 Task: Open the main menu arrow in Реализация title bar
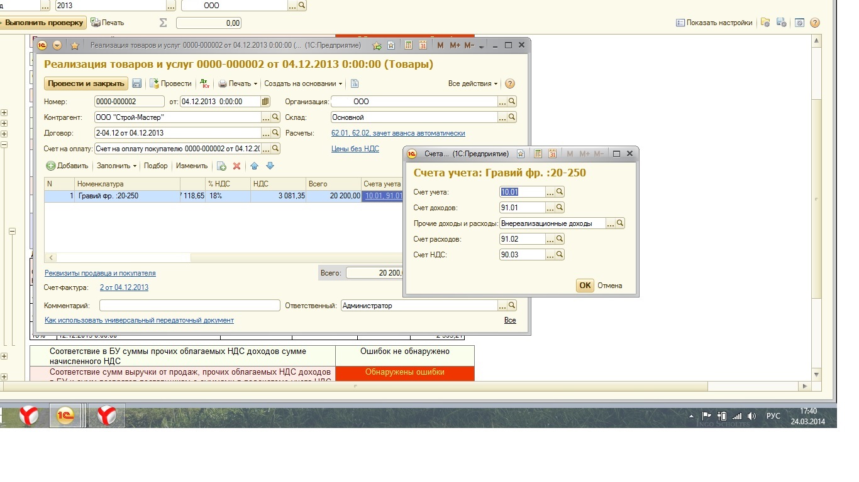pyautogui.click(x=57, y=45)
